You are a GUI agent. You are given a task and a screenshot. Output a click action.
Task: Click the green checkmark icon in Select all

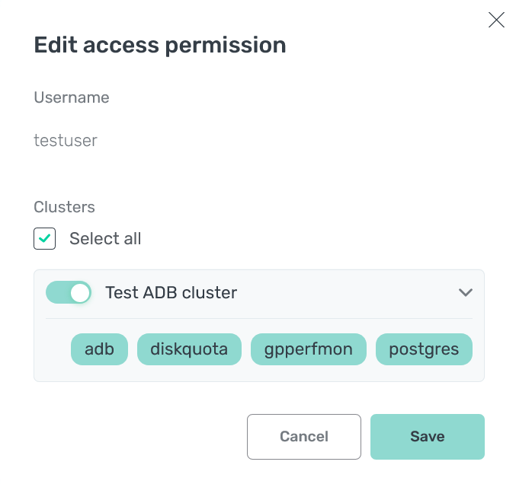tap(45, 238)
